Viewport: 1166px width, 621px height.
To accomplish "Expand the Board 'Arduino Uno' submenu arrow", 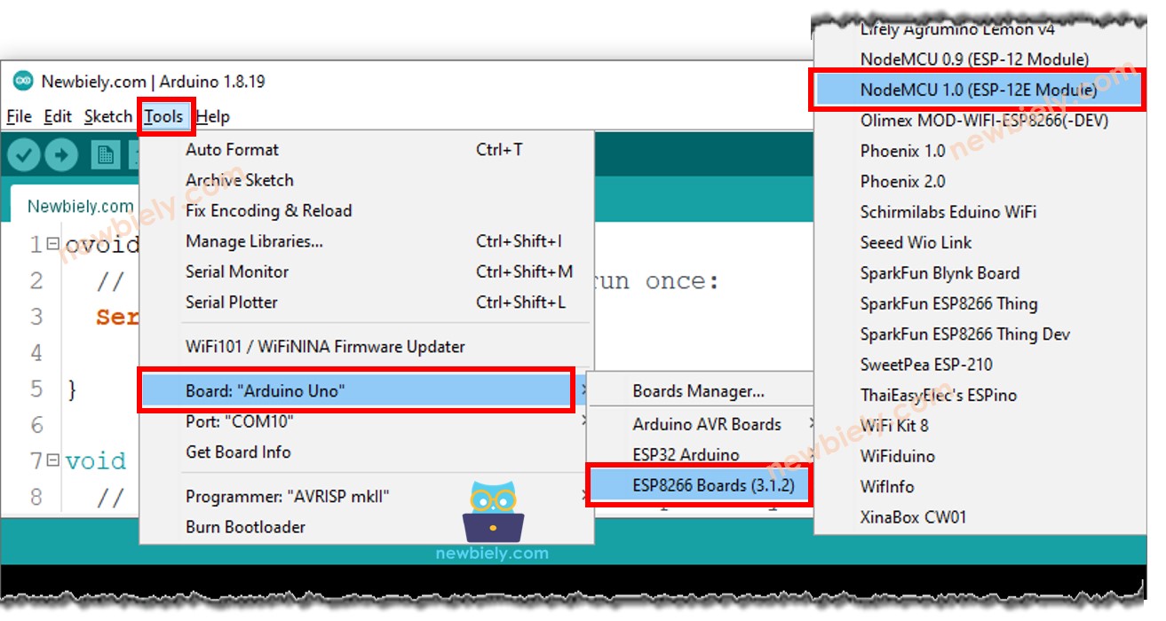I will (584, 389).
